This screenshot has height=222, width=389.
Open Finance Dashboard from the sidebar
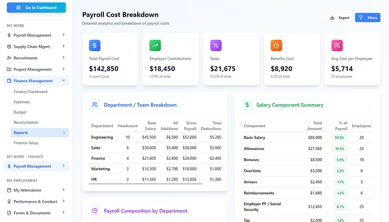coord(31,92)
